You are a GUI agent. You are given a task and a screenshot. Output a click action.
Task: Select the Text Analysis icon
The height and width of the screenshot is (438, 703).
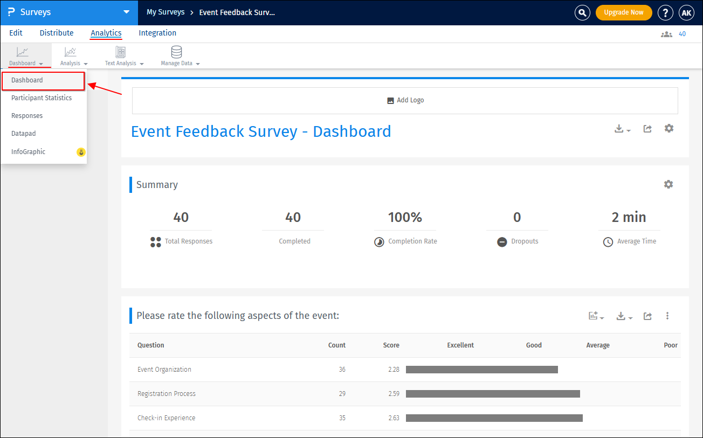[x=120, y=53]
